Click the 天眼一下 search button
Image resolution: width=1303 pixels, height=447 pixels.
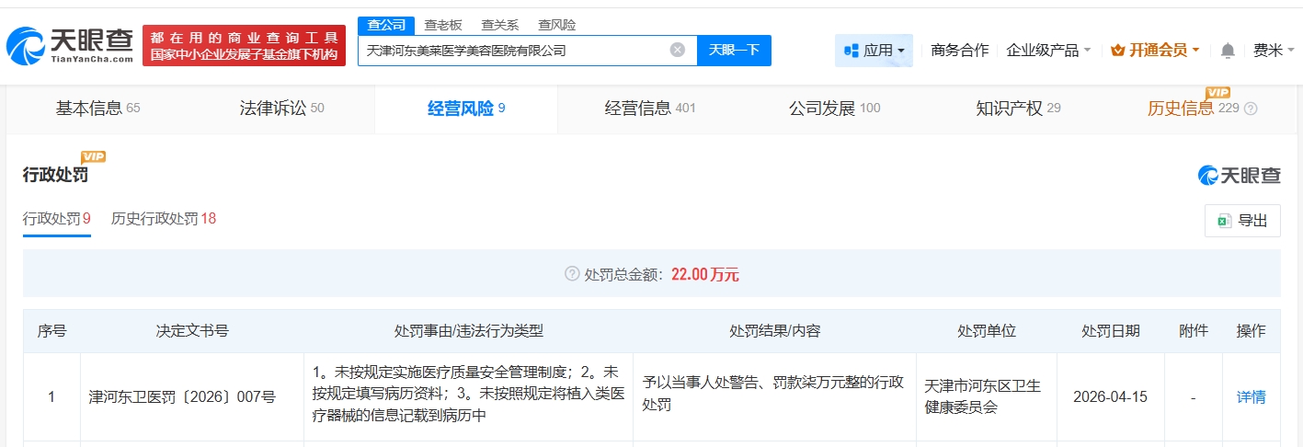click(x=734, y=50)
